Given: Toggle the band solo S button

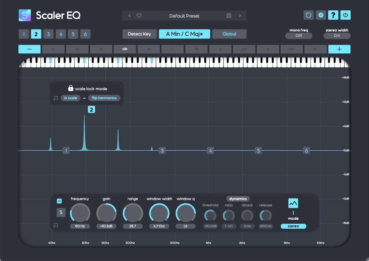Looking at the screenshot, I should coord(61,212).
